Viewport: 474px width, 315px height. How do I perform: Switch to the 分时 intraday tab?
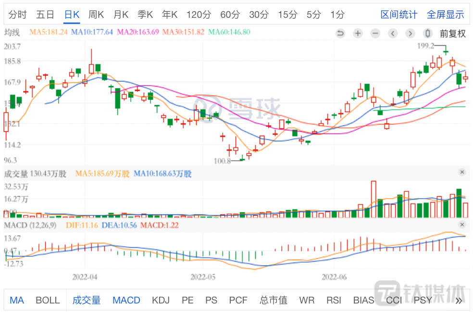click(17, 14)
